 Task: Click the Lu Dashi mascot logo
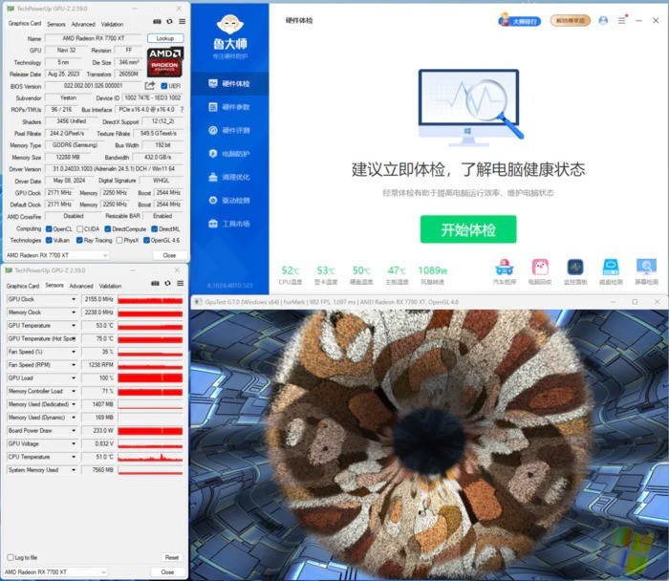pyautogui.click(x=230, y=24)
